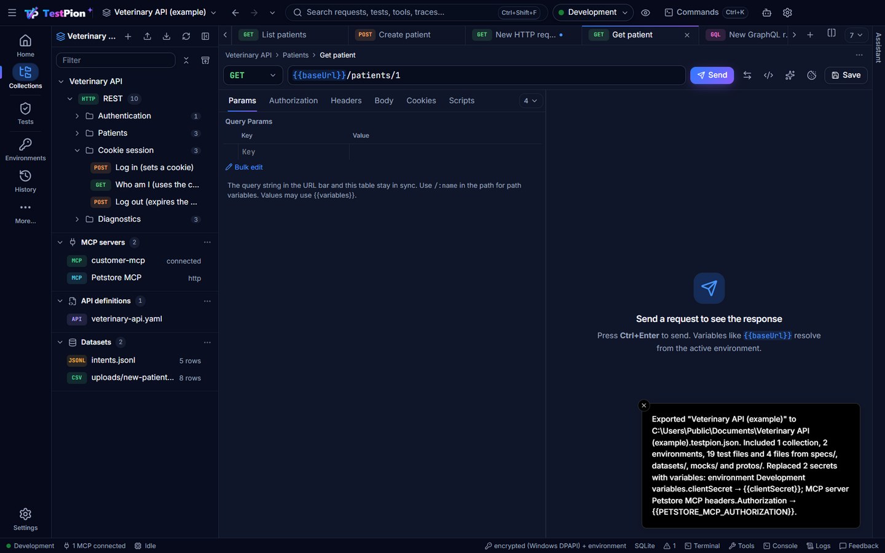Toggle the environment eye preview icon
885x553 pixels.
click(645, 12)
